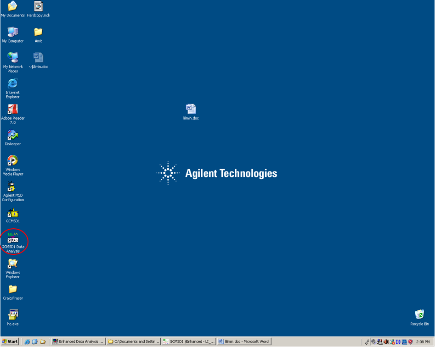
Task: Select Agilent MSD Configuration icon
Action: 13,187
